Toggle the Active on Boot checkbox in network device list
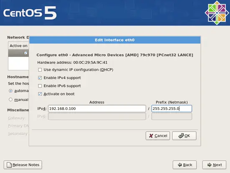This screenshot has height=173, width=230. tap(26, 53)
